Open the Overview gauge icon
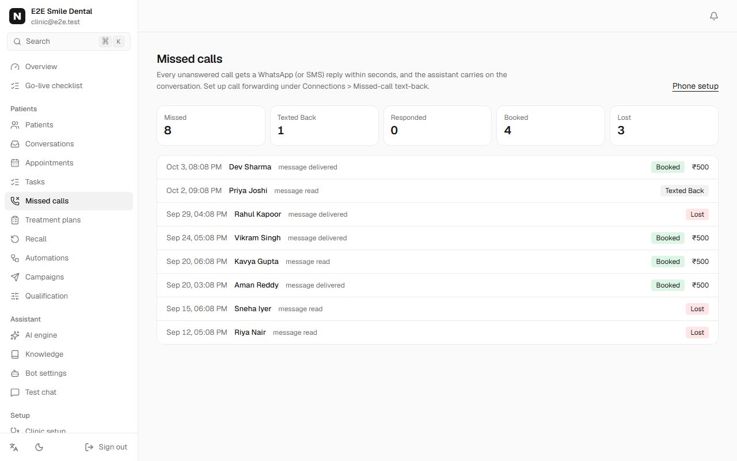737x461 pixels. tap(15, 67)
